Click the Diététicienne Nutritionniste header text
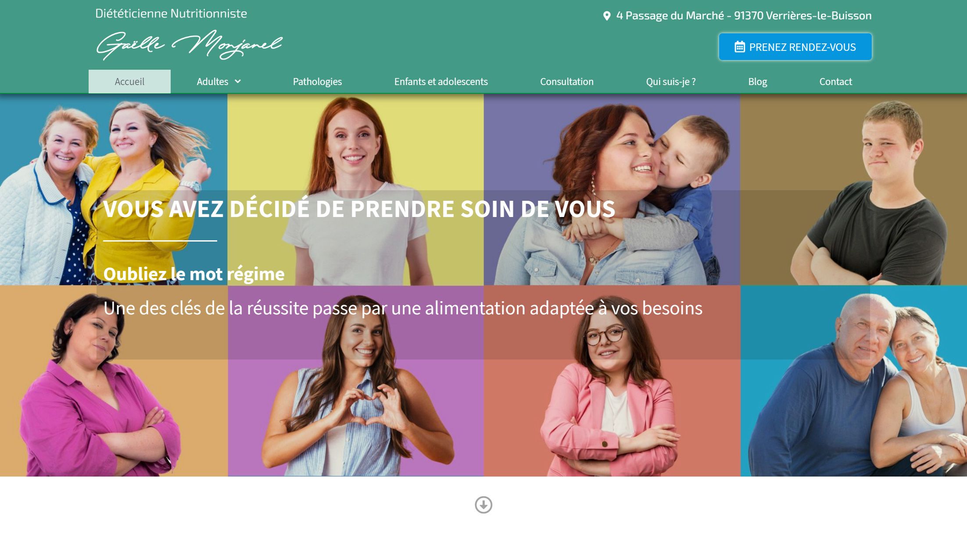 coord(171,14)
